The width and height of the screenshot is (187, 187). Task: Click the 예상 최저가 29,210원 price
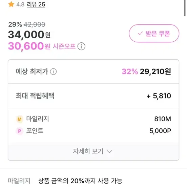tap(155, 71)
